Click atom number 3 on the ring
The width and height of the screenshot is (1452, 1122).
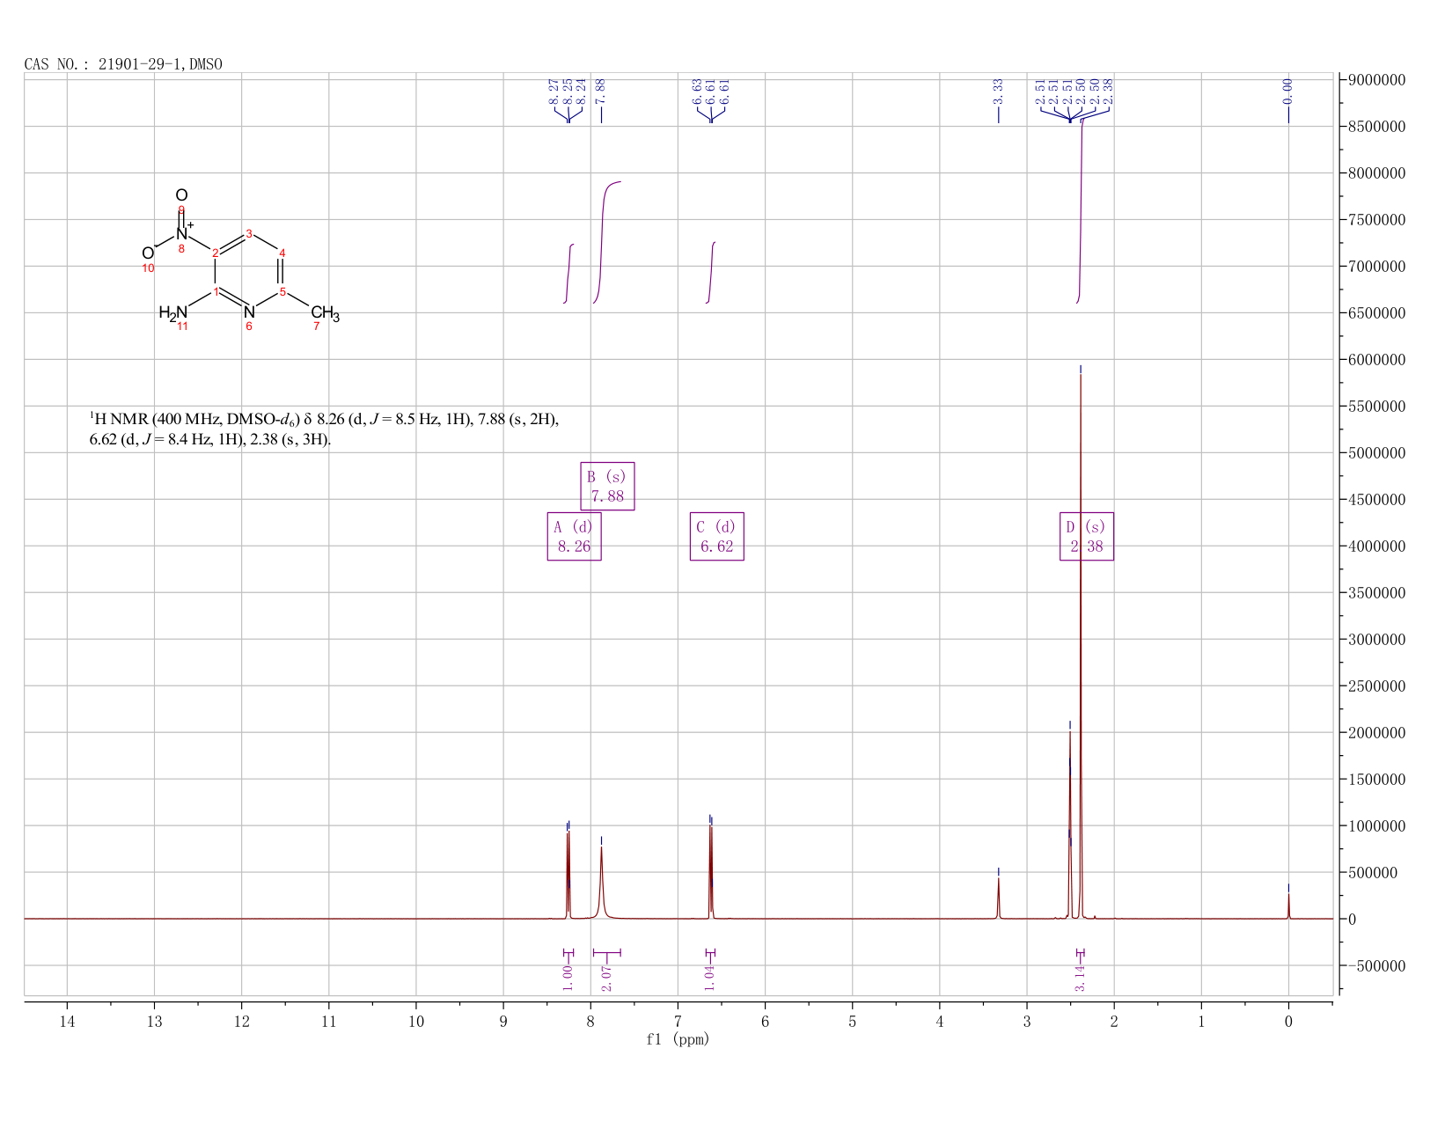tap(249, 233)
